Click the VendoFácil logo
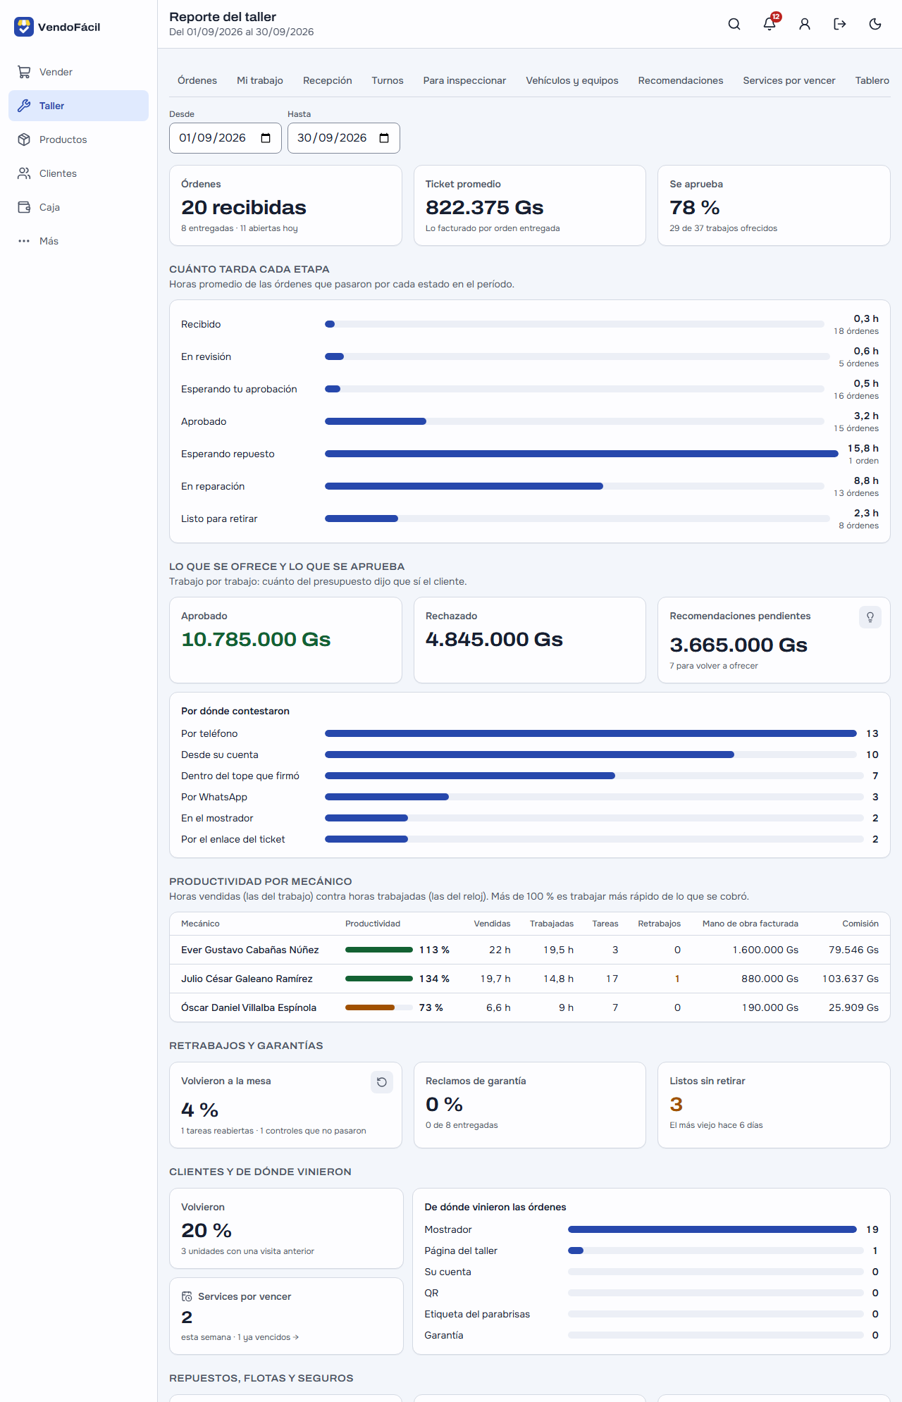The image size is (902, 1402). [x=57, y=27]
